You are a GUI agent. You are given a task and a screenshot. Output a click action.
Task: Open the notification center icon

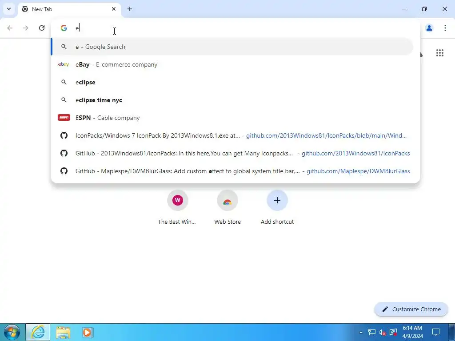click(x=436, y=332)
